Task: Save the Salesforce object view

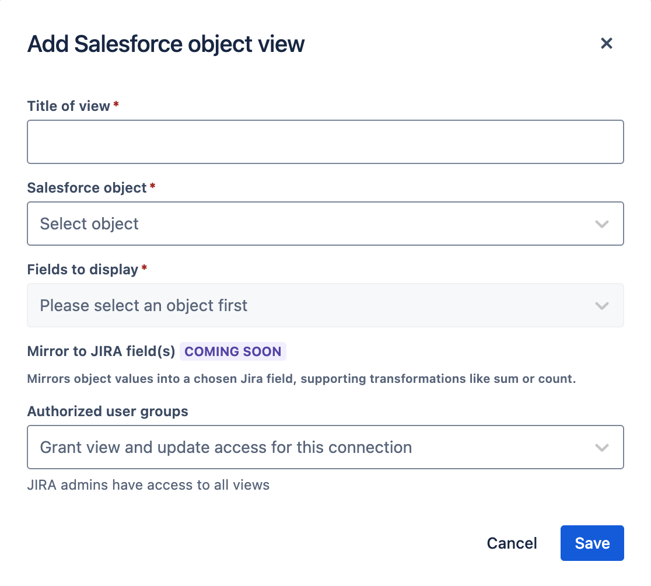Action: 591,543
